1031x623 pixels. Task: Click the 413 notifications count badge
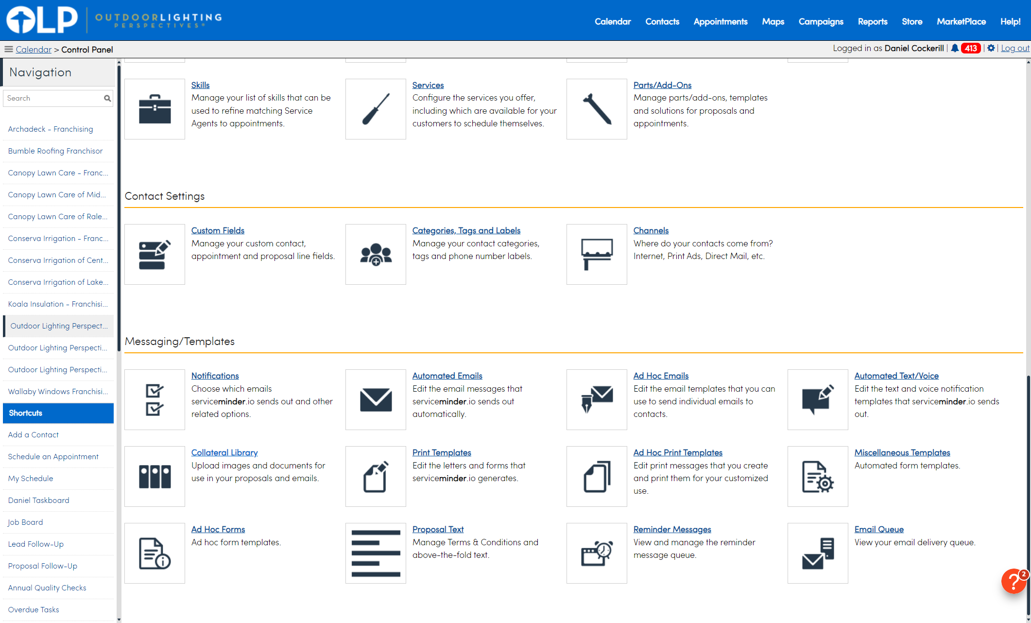(x=971, y=48)
